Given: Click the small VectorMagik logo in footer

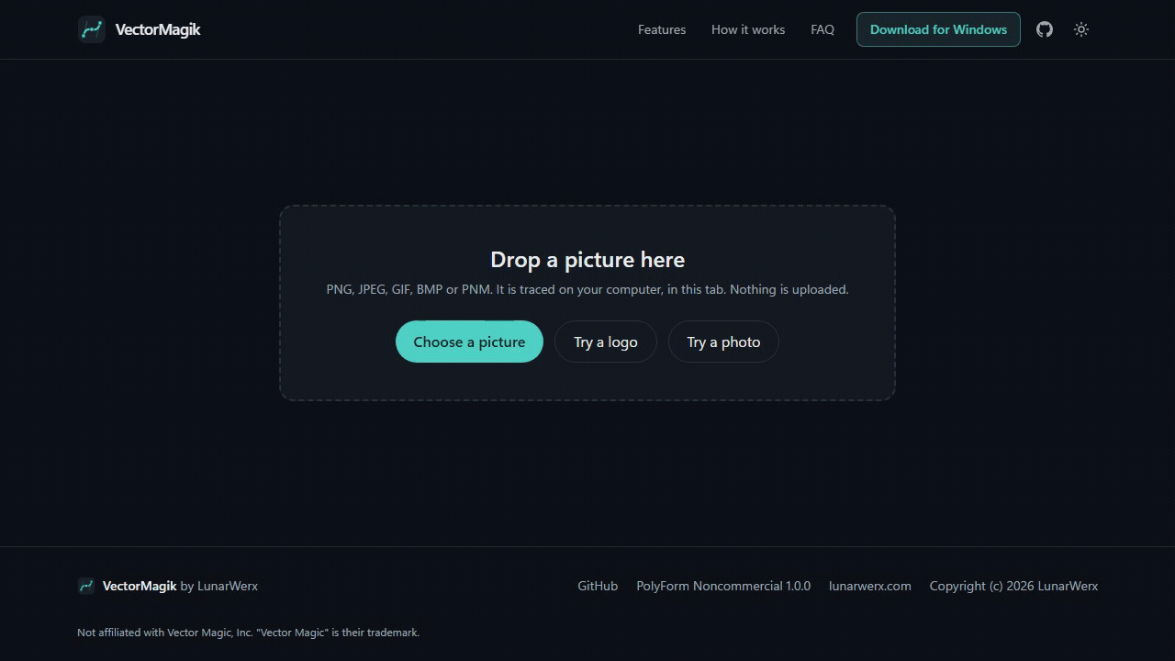Looking at the screenshot, I should click(x=86, y=586).
